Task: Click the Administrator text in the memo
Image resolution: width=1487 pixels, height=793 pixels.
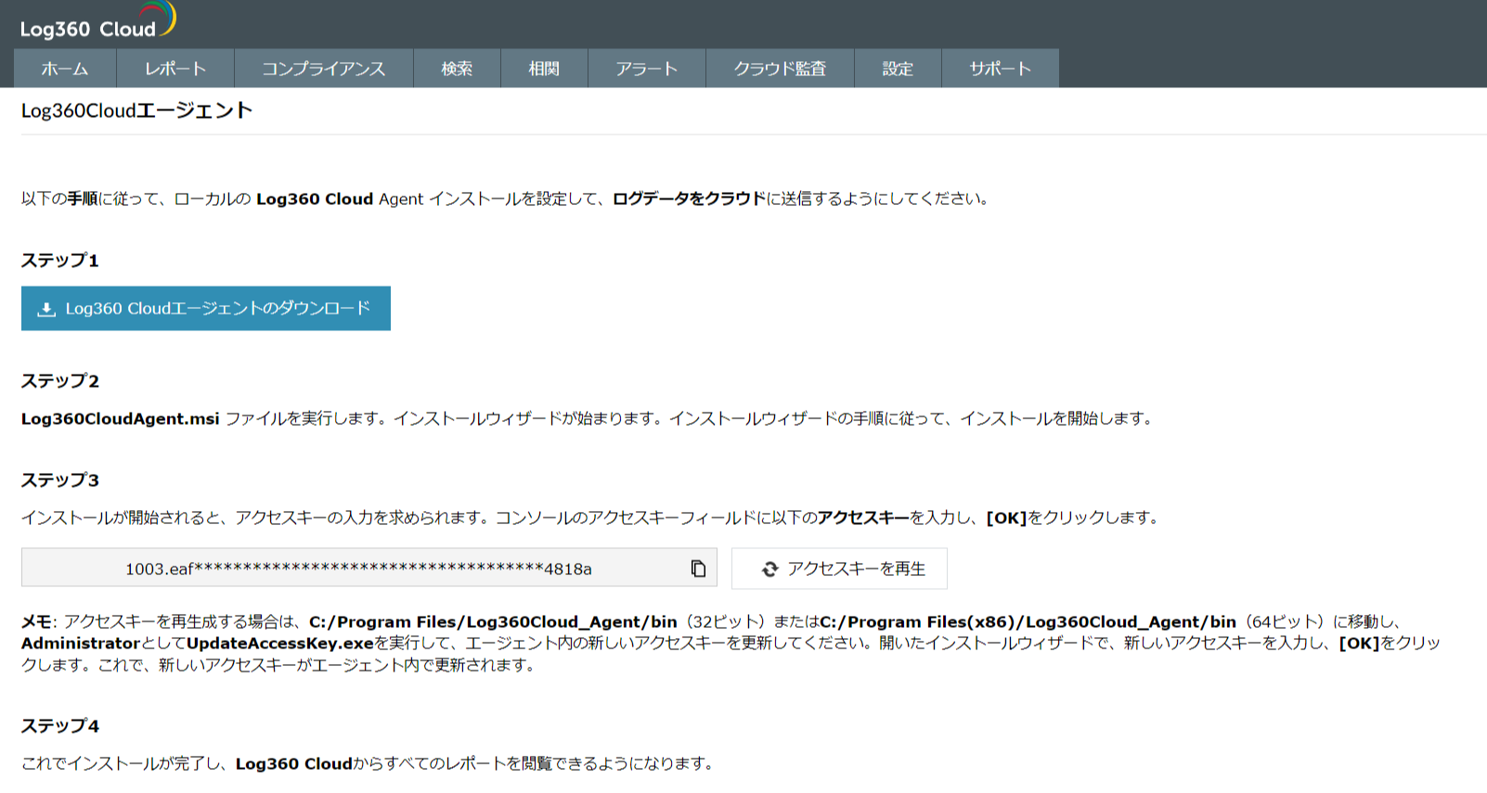Action: [x=81, y=644]
